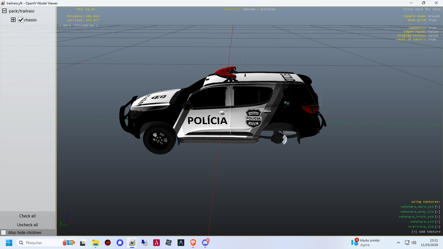Viewport: 443px width, 249px height.
Task: Click the Pesquisar taskbar search box
Action: [46, 243]
